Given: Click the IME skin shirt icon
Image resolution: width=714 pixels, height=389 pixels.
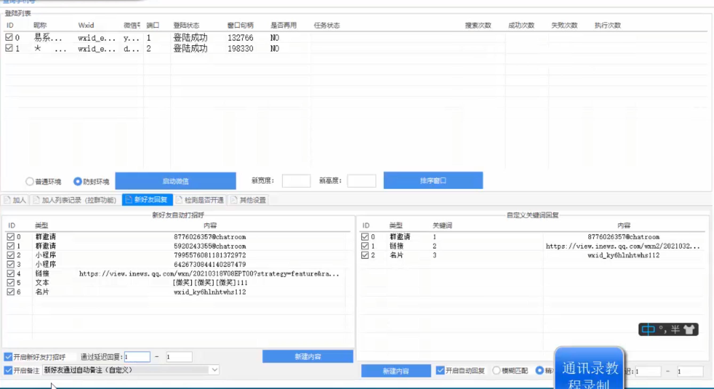Looking at the screenshot, I should (689, 329).
